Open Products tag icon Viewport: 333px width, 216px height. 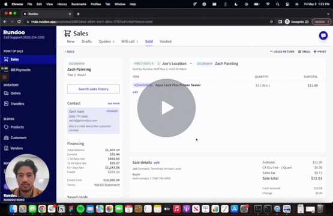coord(6,127)
